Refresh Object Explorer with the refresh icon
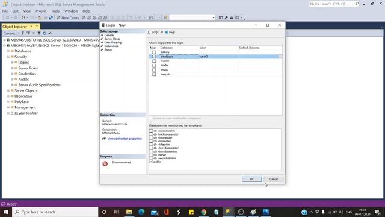This screenshot has width=385, height=217. click(x=45, y=33)
